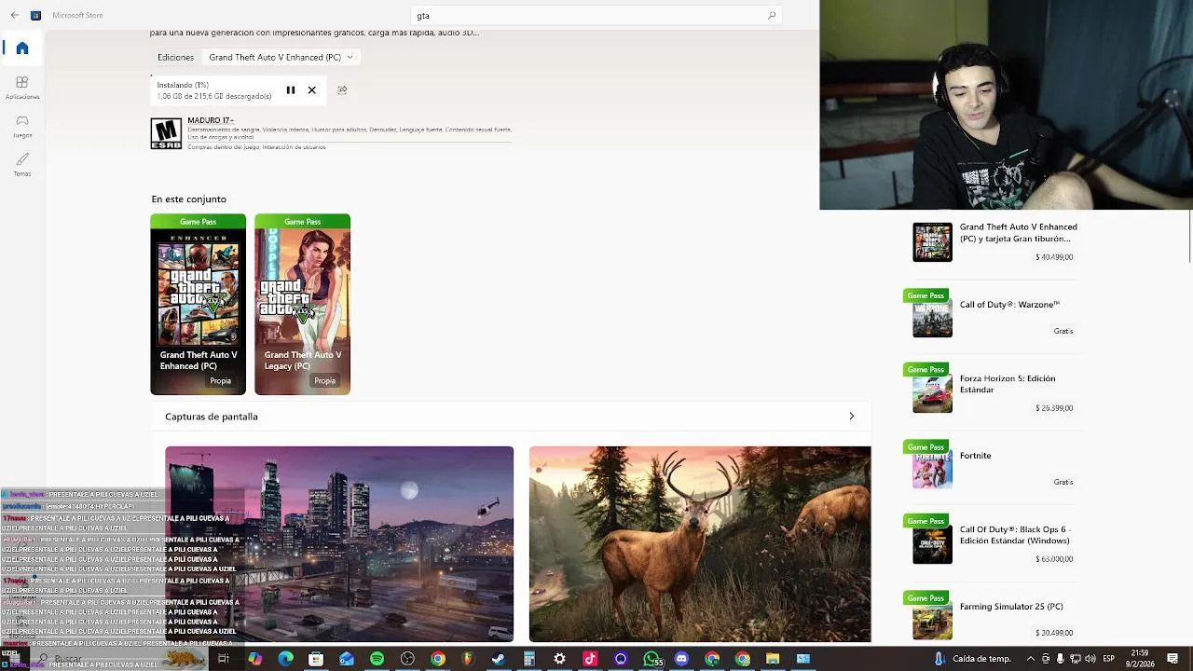Viewport: 1193px width, 671px height.
Task: Open Call of Duty Black Ops 6 listing
Action: pos(995,541)
